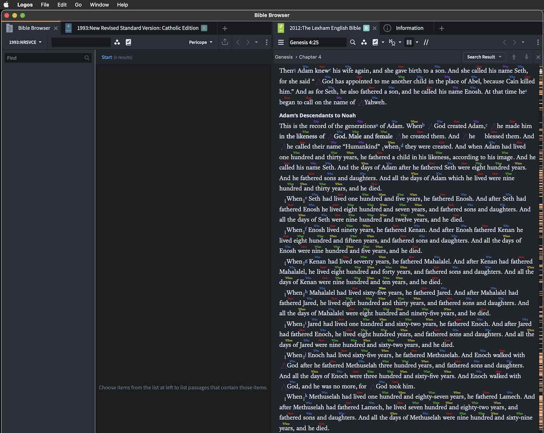
Task: Toggle the multiple resources columns icon
Action: click(409, 42)
